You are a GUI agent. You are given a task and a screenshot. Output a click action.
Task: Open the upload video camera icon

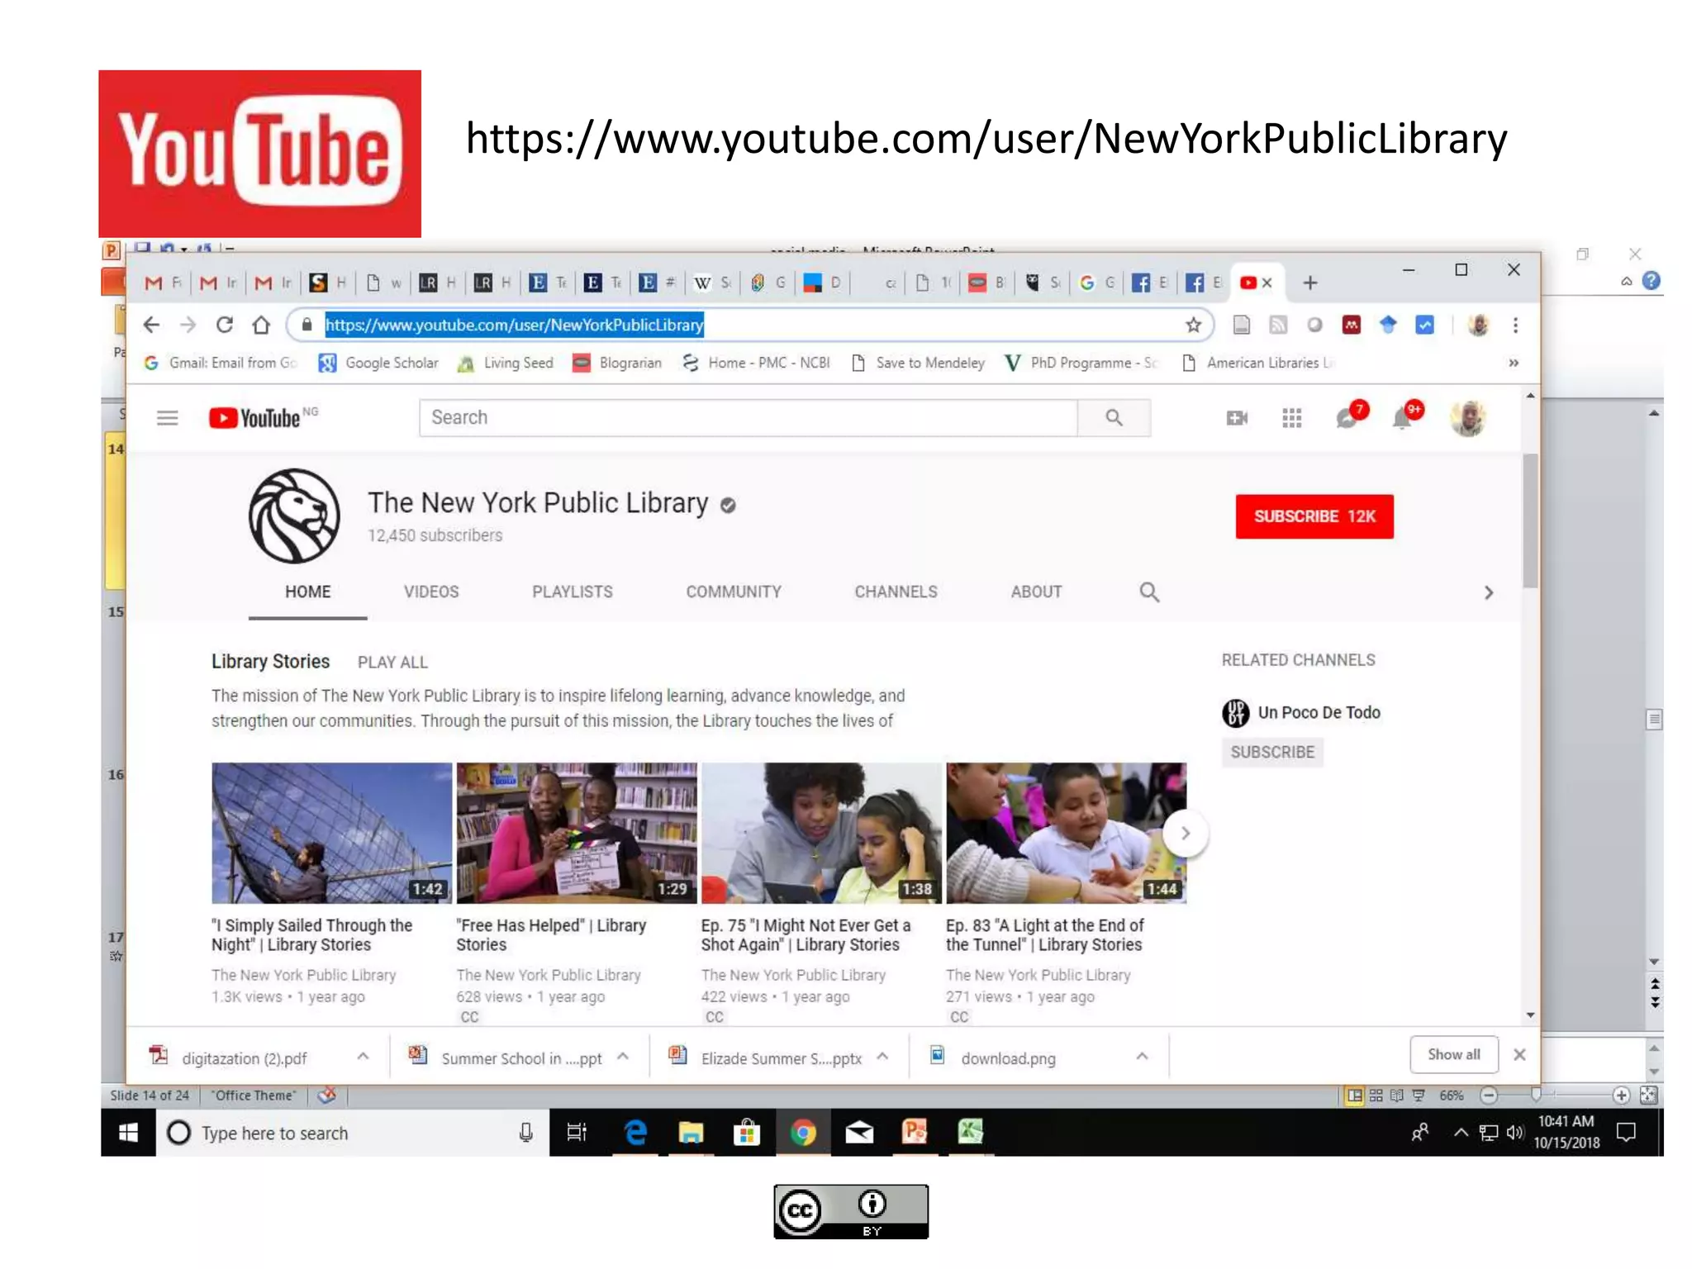(1237, 418)
